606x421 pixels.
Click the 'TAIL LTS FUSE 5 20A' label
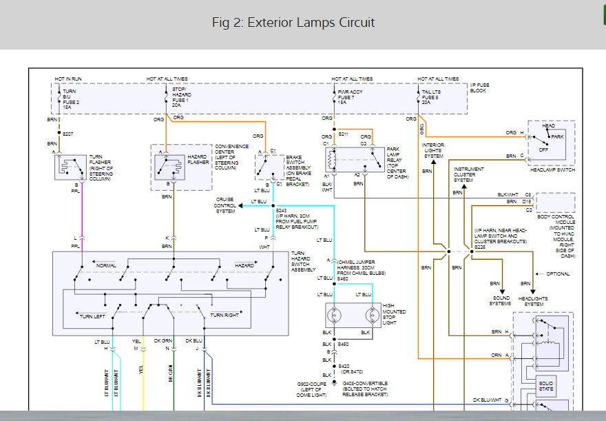click(x=431, y=97)
